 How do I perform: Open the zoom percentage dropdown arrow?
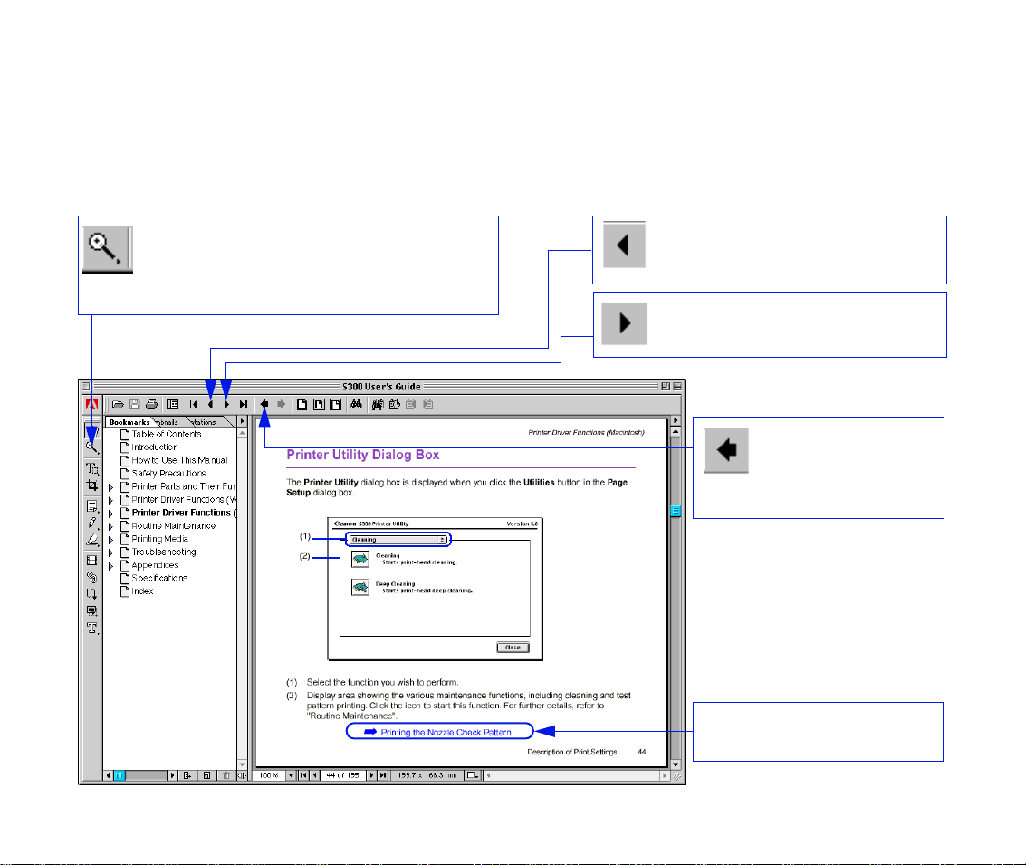point(292,775)
